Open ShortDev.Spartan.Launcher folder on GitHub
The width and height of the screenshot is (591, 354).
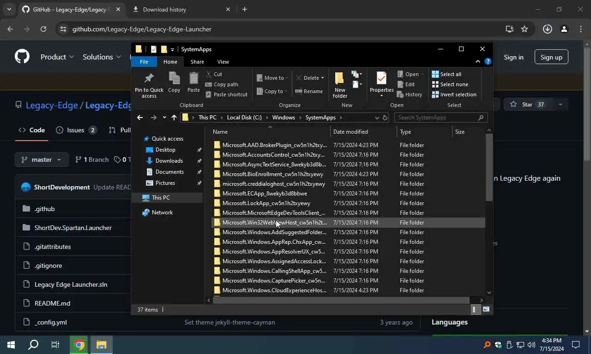pyautogui.click(x=73, y=228)
